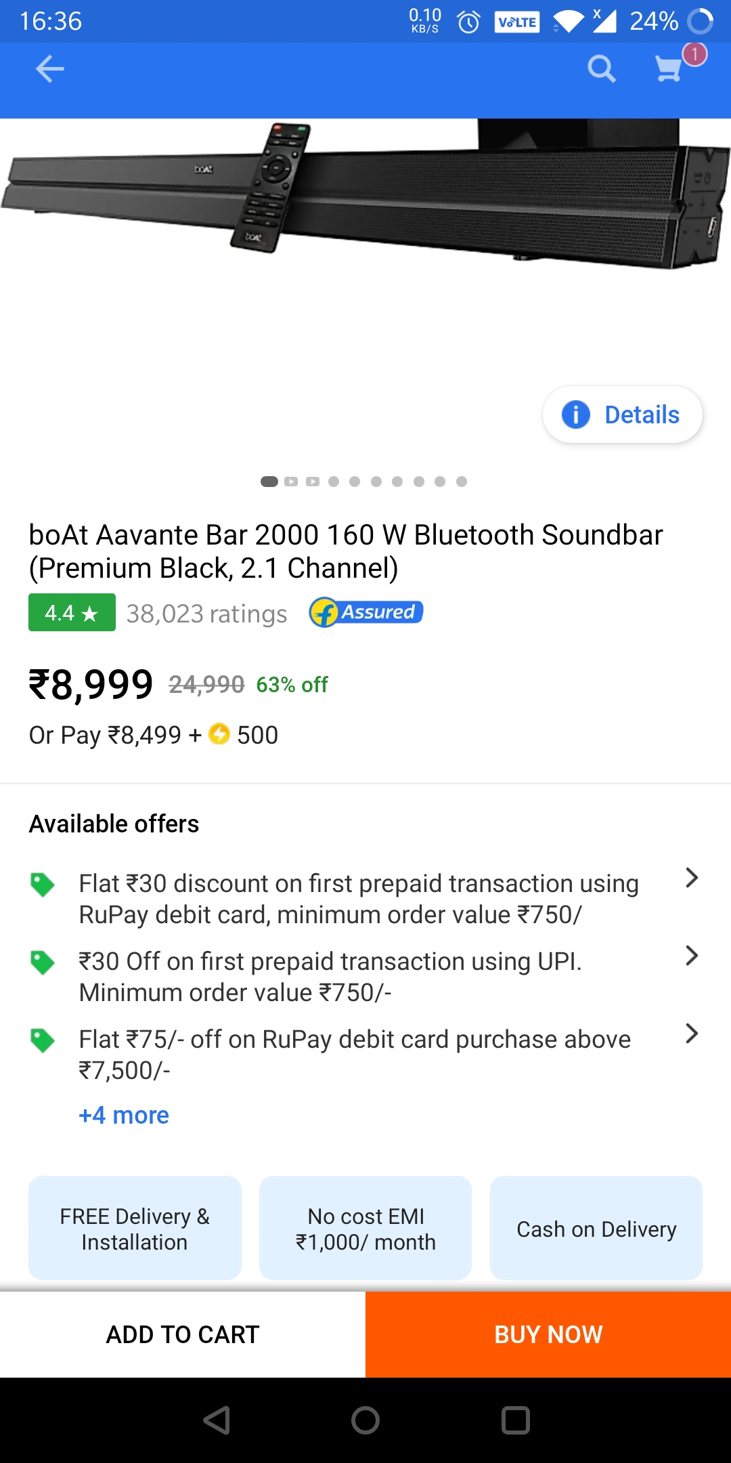Screen dimensions: 731x1463
Task: Expand the RuPay ₹30 prepaid discount offer
Action: click(x=691, y=878)
